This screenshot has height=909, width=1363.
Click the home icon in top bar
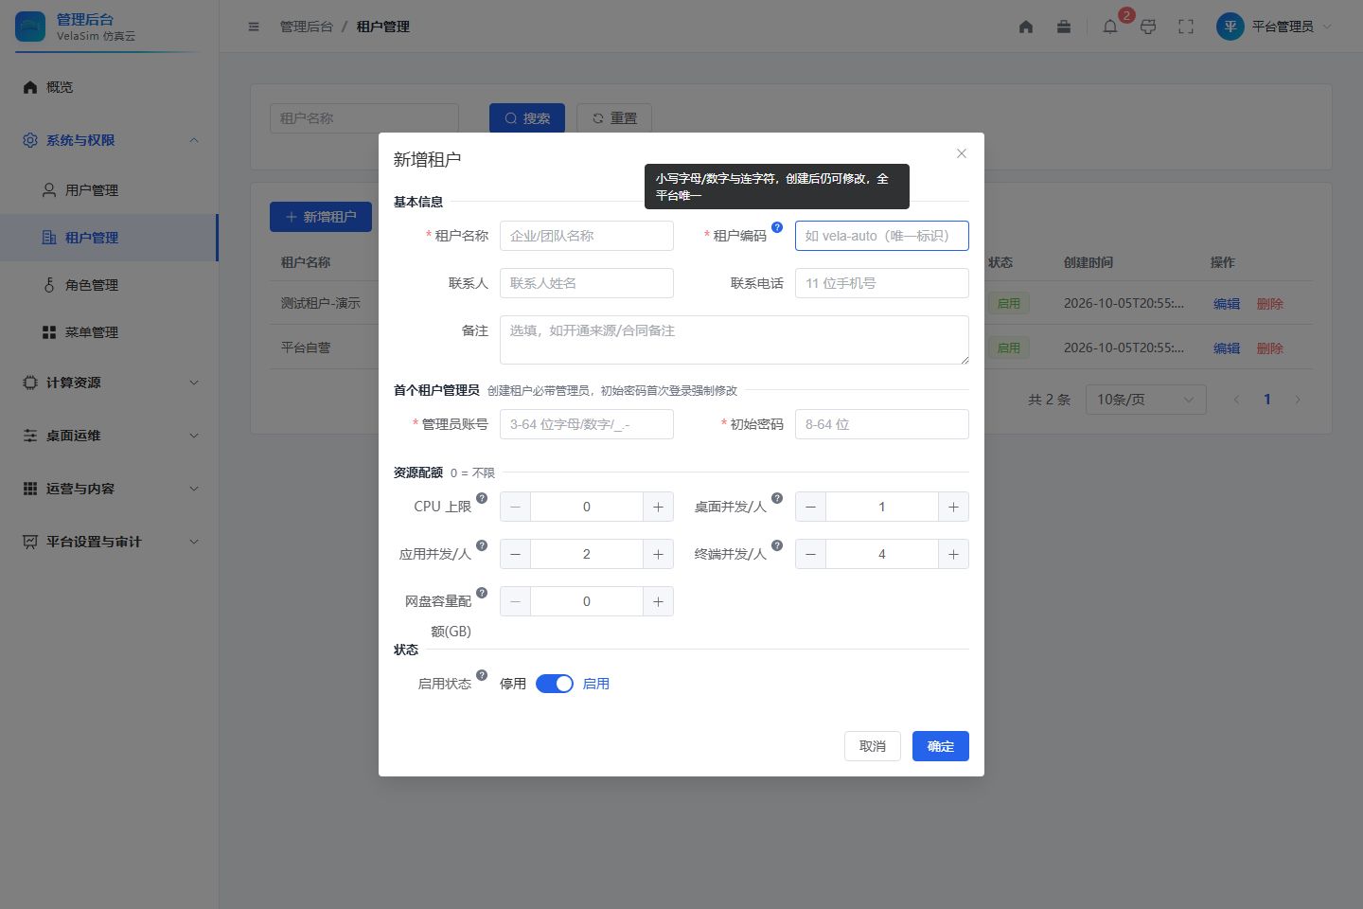click(x=1026, y=27)
